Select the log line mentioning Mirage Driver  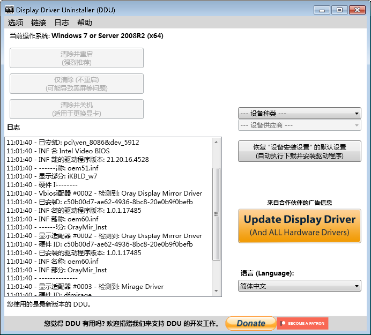pos(85,287)
